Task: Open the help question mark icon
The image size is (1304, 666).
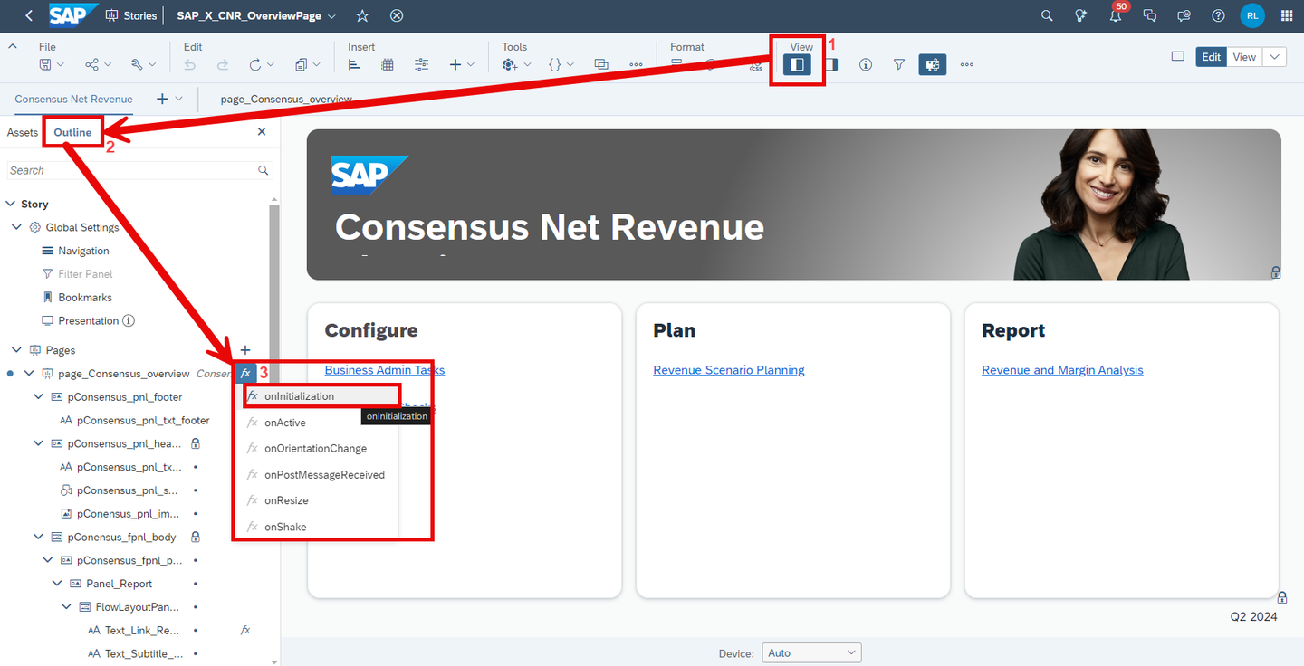Action: click(1218, 15)
